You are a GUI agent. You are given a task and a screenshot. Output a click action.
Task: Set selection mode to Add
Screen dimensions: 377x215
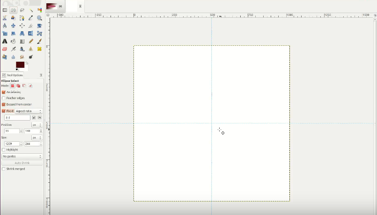18,86
